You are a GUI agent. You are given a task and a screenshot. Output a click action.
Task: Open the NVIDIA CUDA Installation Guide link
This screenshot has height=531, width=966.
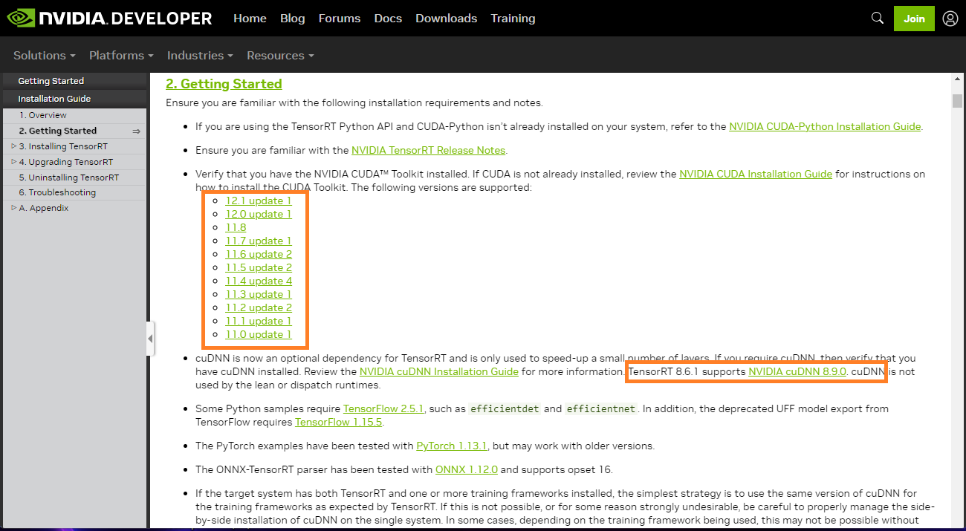(756, 174)
